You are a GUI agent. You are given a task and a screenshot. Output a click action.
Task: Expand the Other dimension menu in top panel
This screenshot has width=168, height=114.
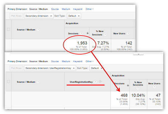90,9
